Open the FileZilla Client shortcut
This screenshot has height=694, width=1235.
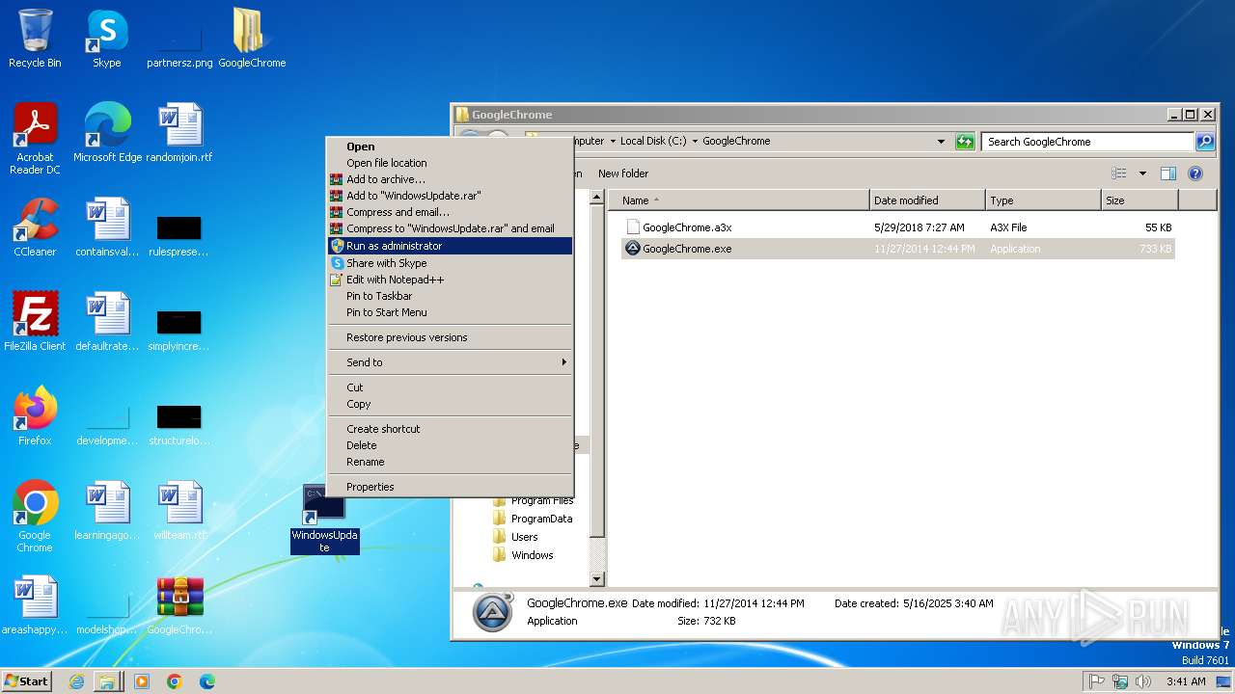(x=35, y=322)
